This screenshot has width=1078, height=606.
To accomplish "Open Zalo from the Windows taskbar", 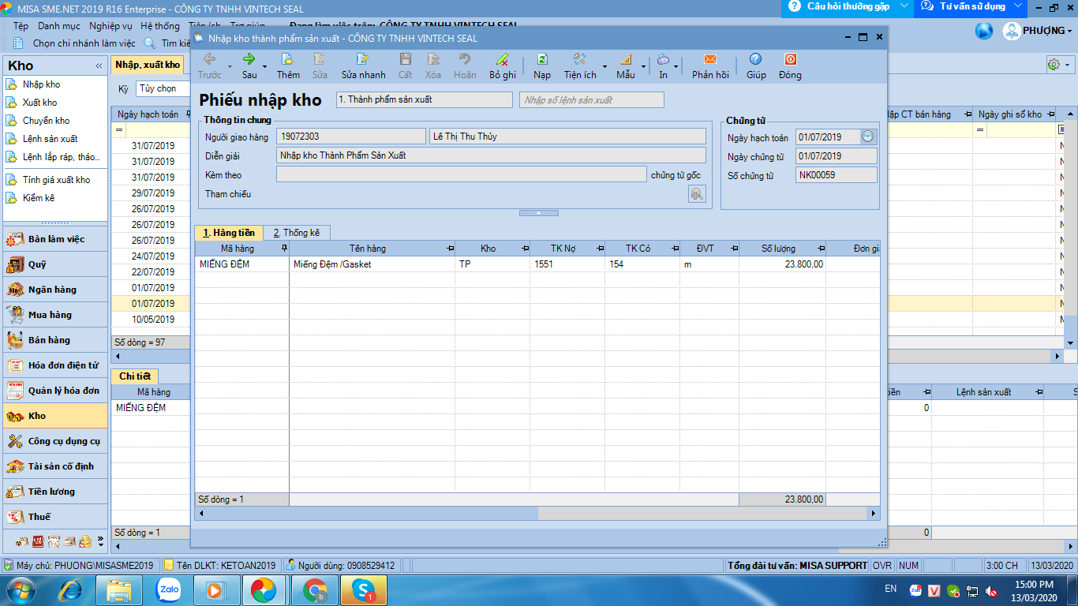I will point(168,589).
